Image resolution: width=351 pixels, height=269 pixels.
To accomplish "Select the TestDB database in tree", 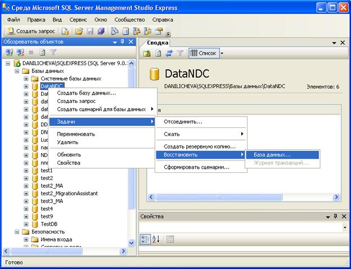I will coord(49,224).
